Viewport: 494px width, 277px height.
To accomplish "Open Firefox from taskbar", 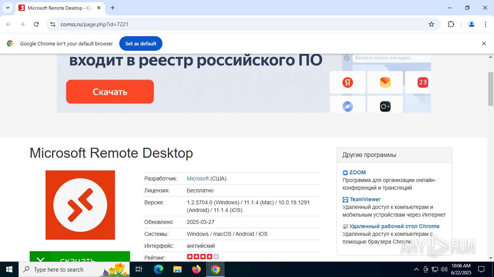I will click(196, 269).
